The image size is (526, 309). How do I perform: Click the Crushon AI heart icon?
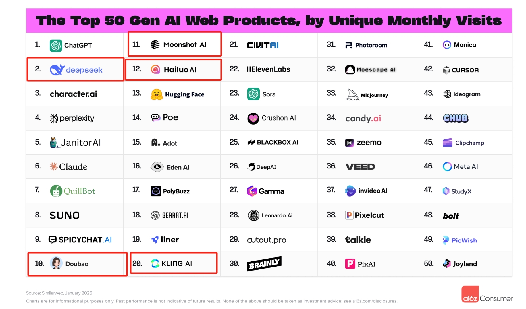point(253,118)
